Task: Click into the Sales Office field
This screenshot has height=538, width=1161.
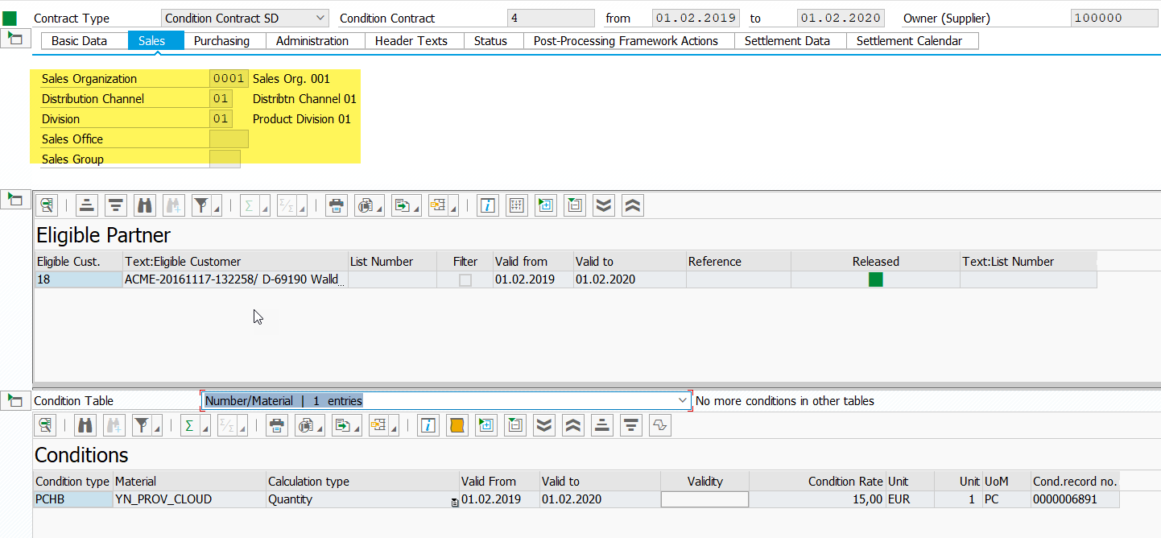Action: pyautogui.click(x=229, y=139)
